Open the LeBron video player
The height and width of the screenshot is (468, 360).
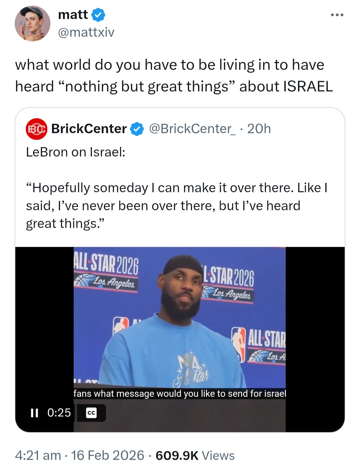point(180,339)
